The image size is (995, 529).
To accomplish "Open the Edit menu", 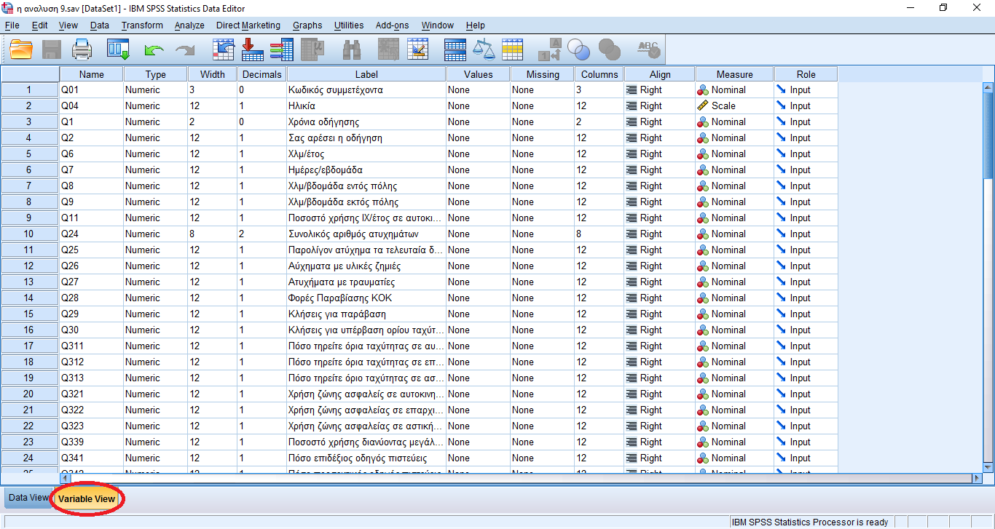I will [39, 25].
